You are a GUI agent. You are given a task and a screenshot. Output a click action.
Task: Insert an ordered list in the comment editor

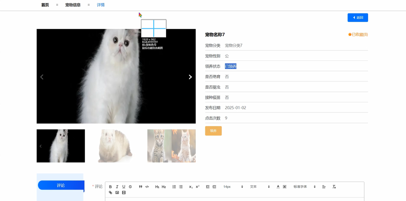coord(174,187)
